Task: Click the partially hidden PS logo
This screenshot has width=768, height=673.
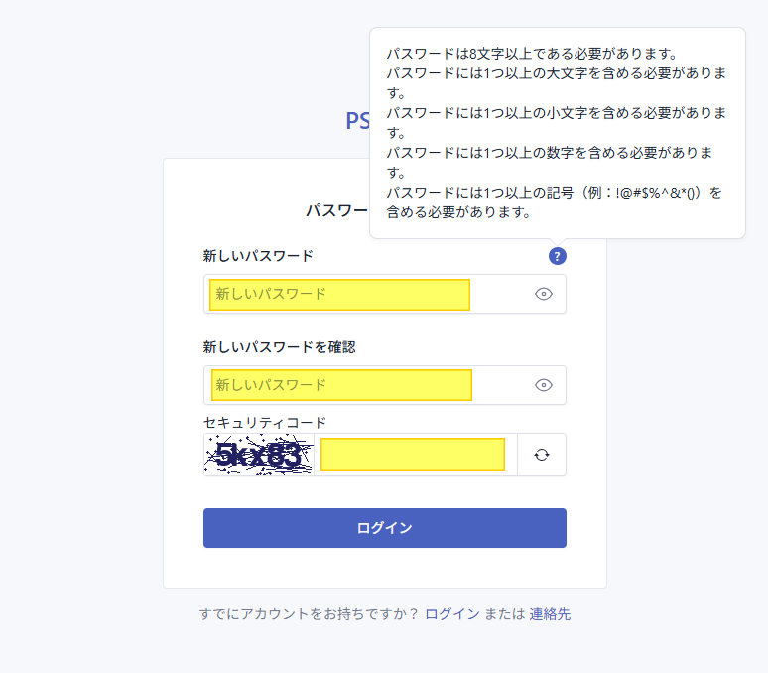Action: [x=357, y=121]
